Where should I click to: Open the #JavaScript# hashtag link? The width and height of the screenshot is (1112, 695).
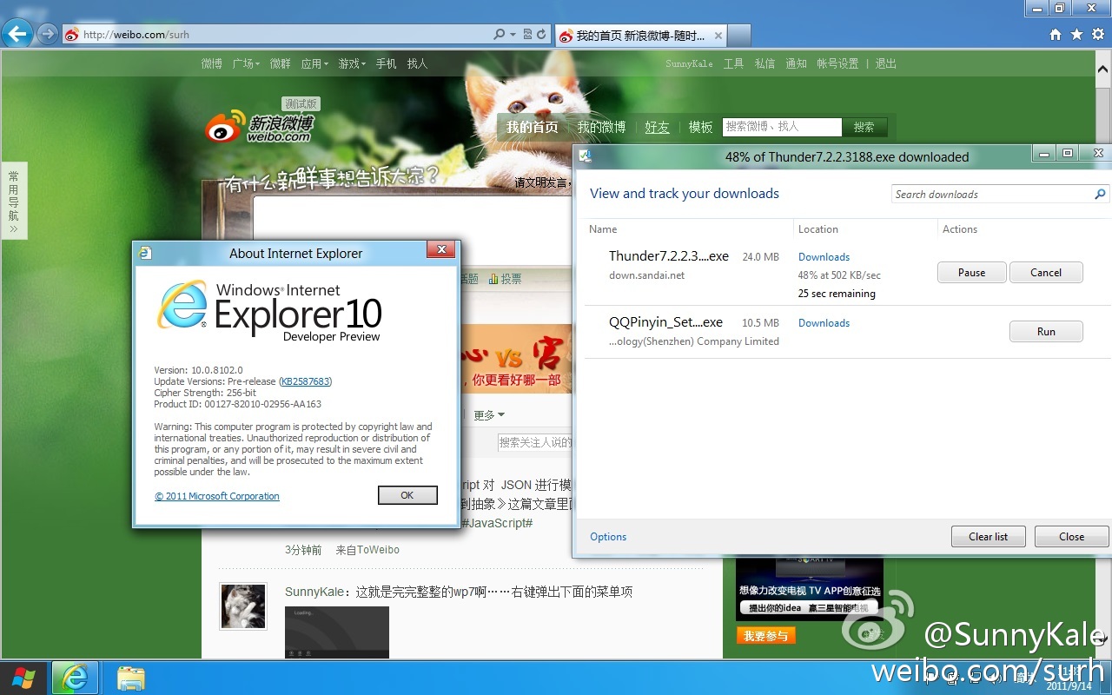point(496,523)
